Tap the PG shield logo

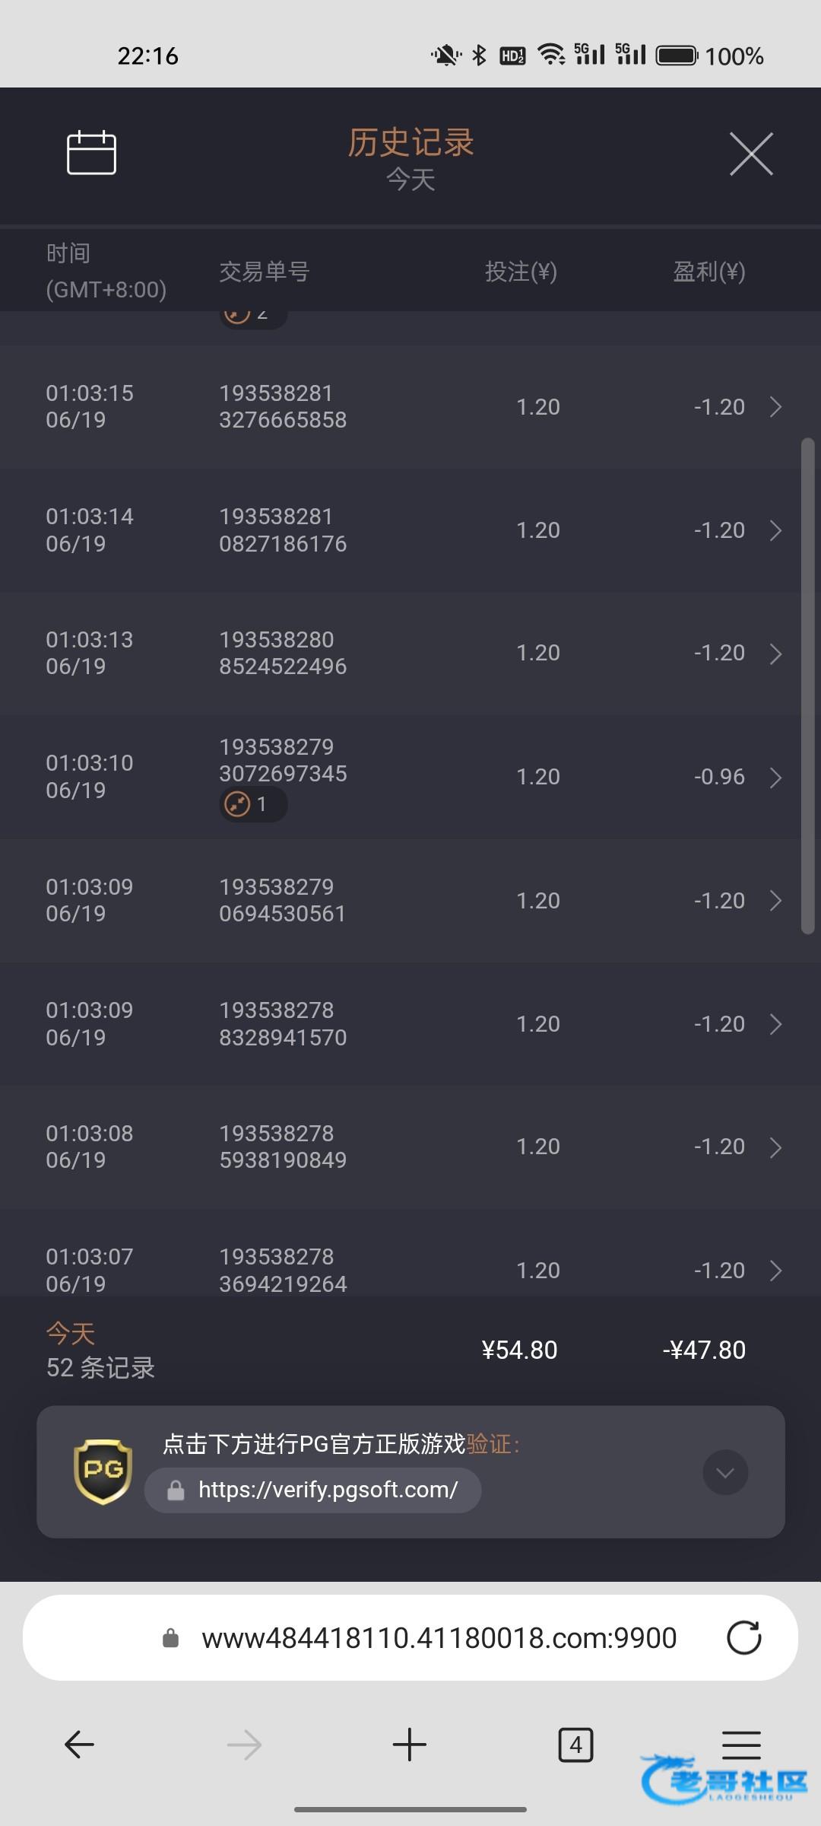pyautogui.click(x=103, y=1471)
